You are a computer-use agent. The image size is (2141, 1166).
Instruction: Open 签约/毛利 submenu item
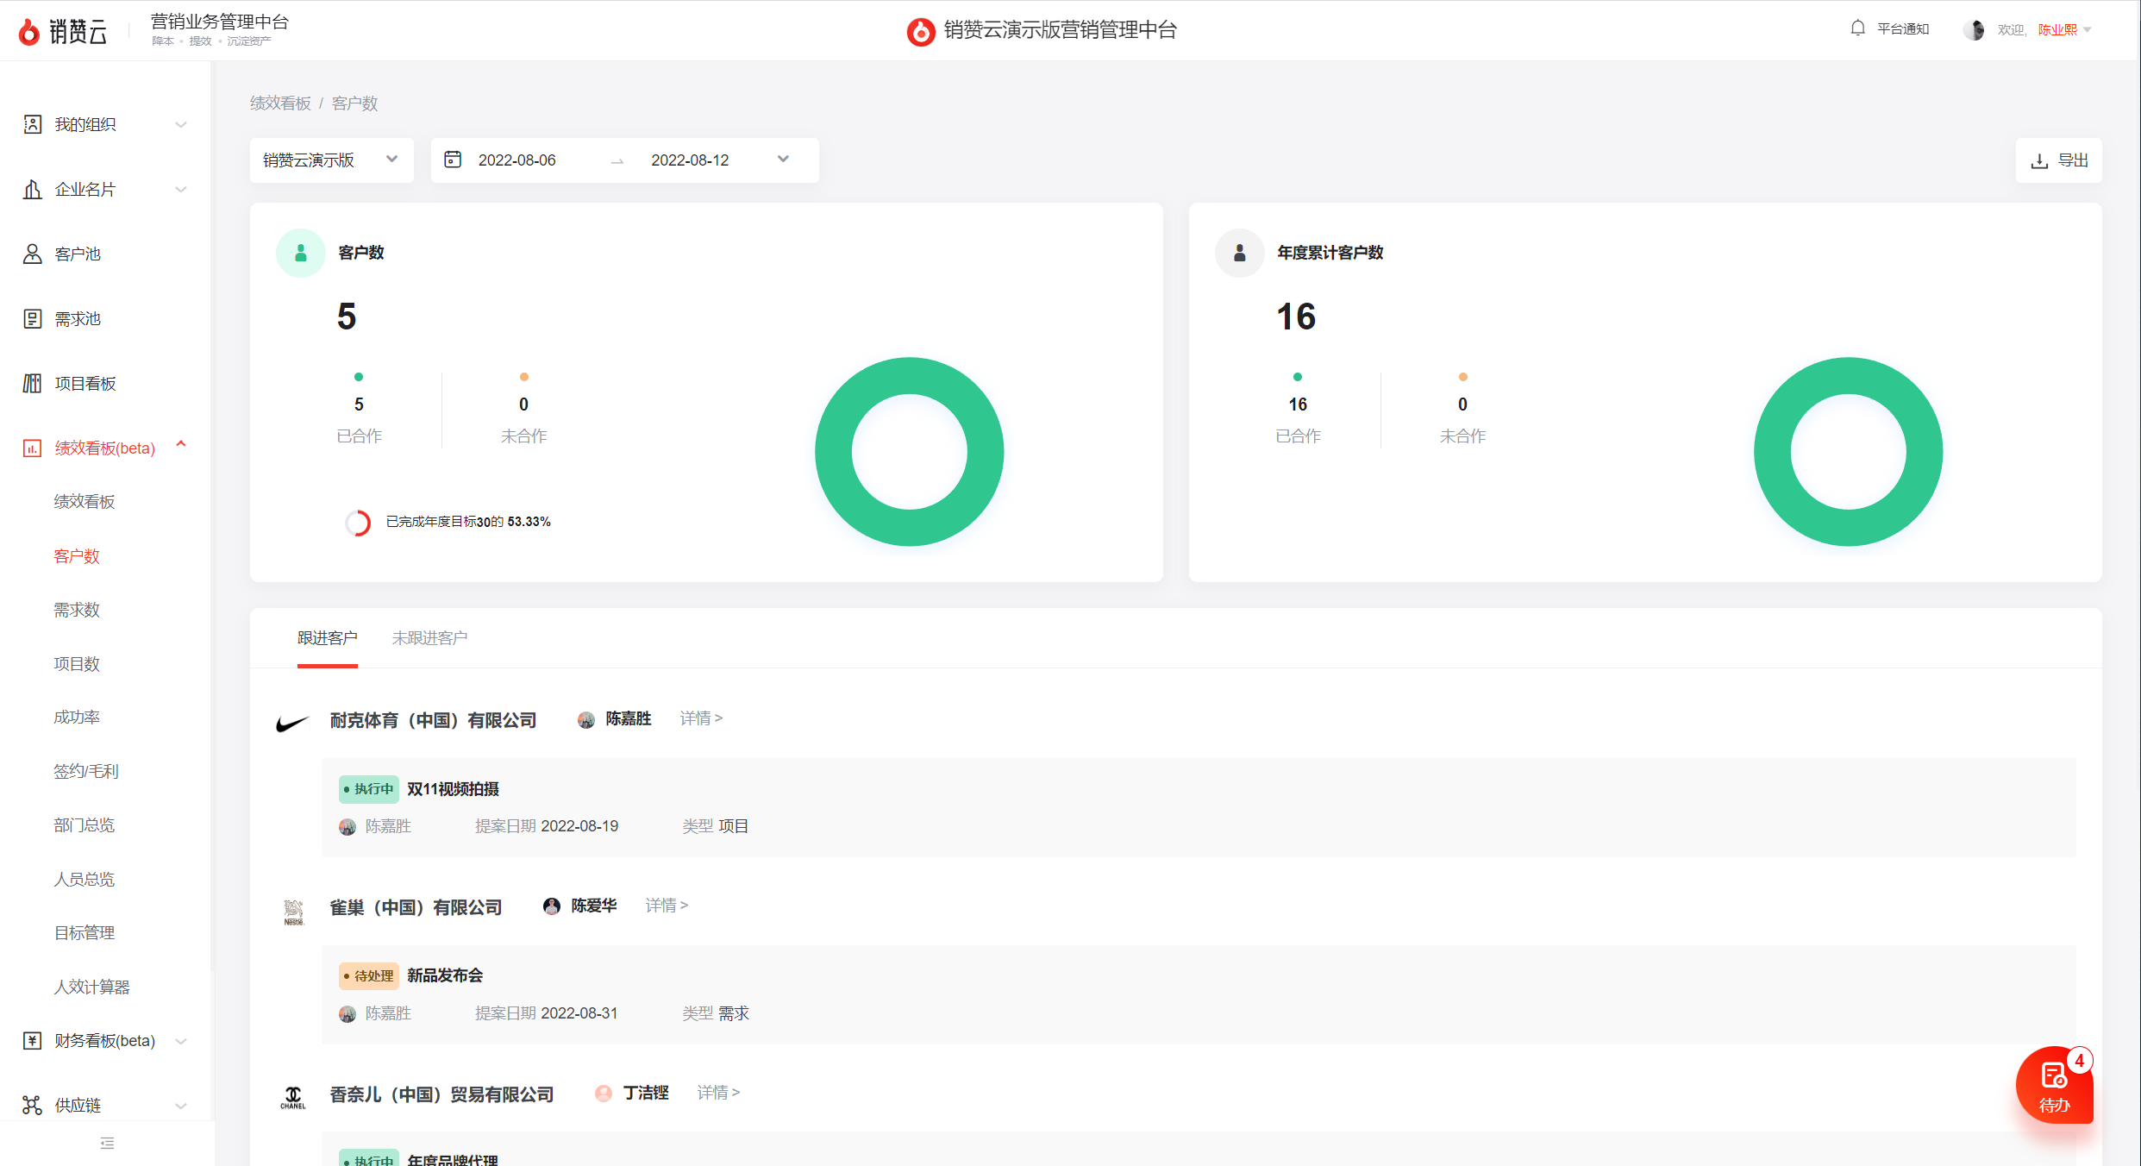(x=86, y=771)
